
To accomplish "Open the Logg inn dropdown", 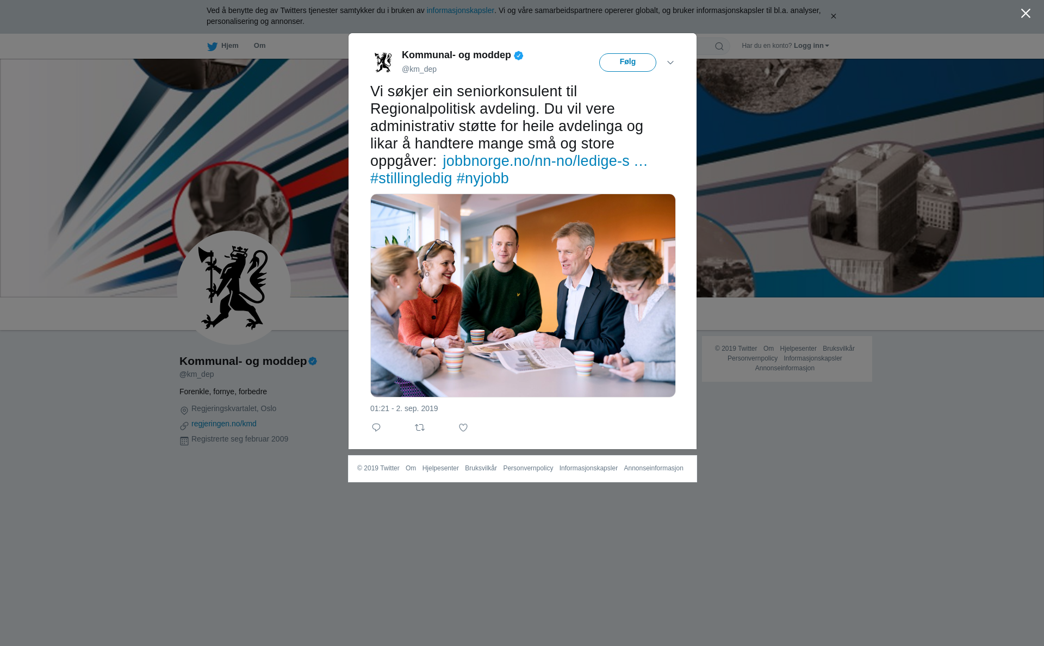I will [811, 46].
